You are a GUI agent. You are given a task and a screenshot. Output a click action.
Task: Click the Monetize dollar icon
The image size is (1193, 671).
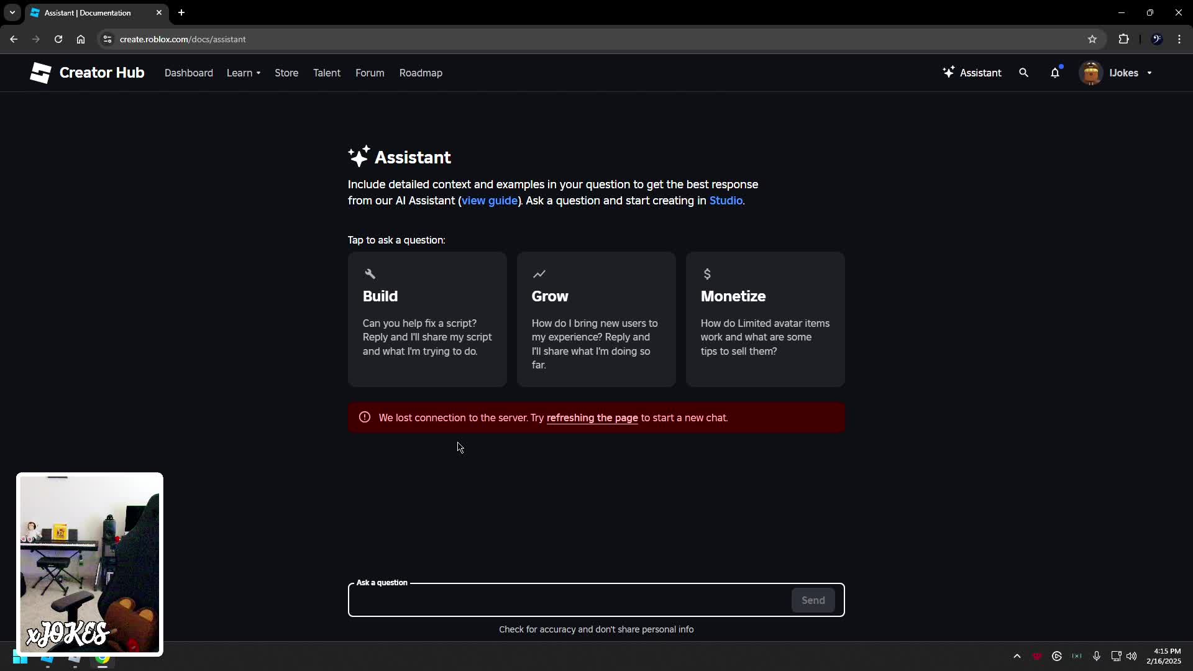707,274
